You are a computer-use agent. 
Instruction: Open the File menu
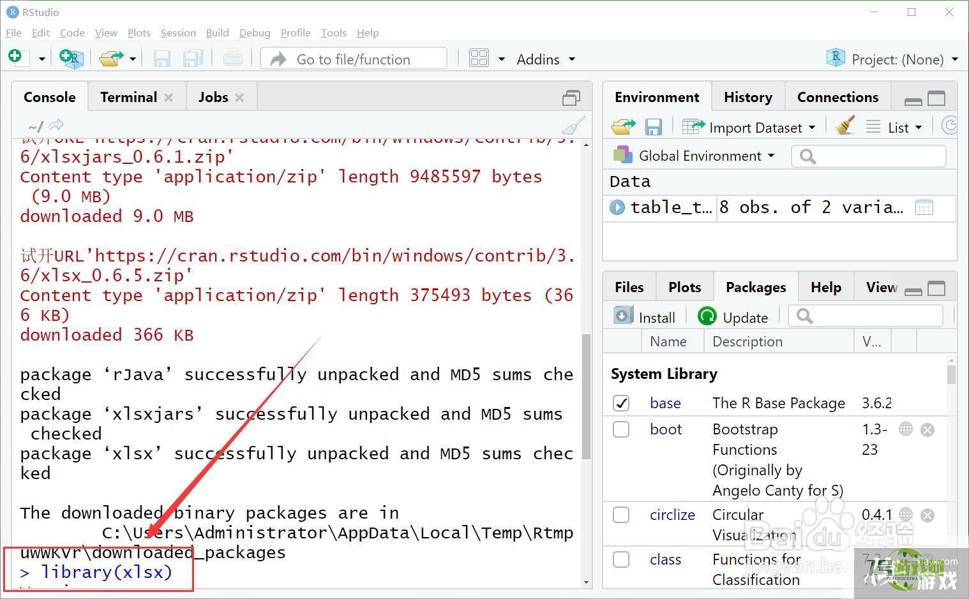(x=13, y=33)
